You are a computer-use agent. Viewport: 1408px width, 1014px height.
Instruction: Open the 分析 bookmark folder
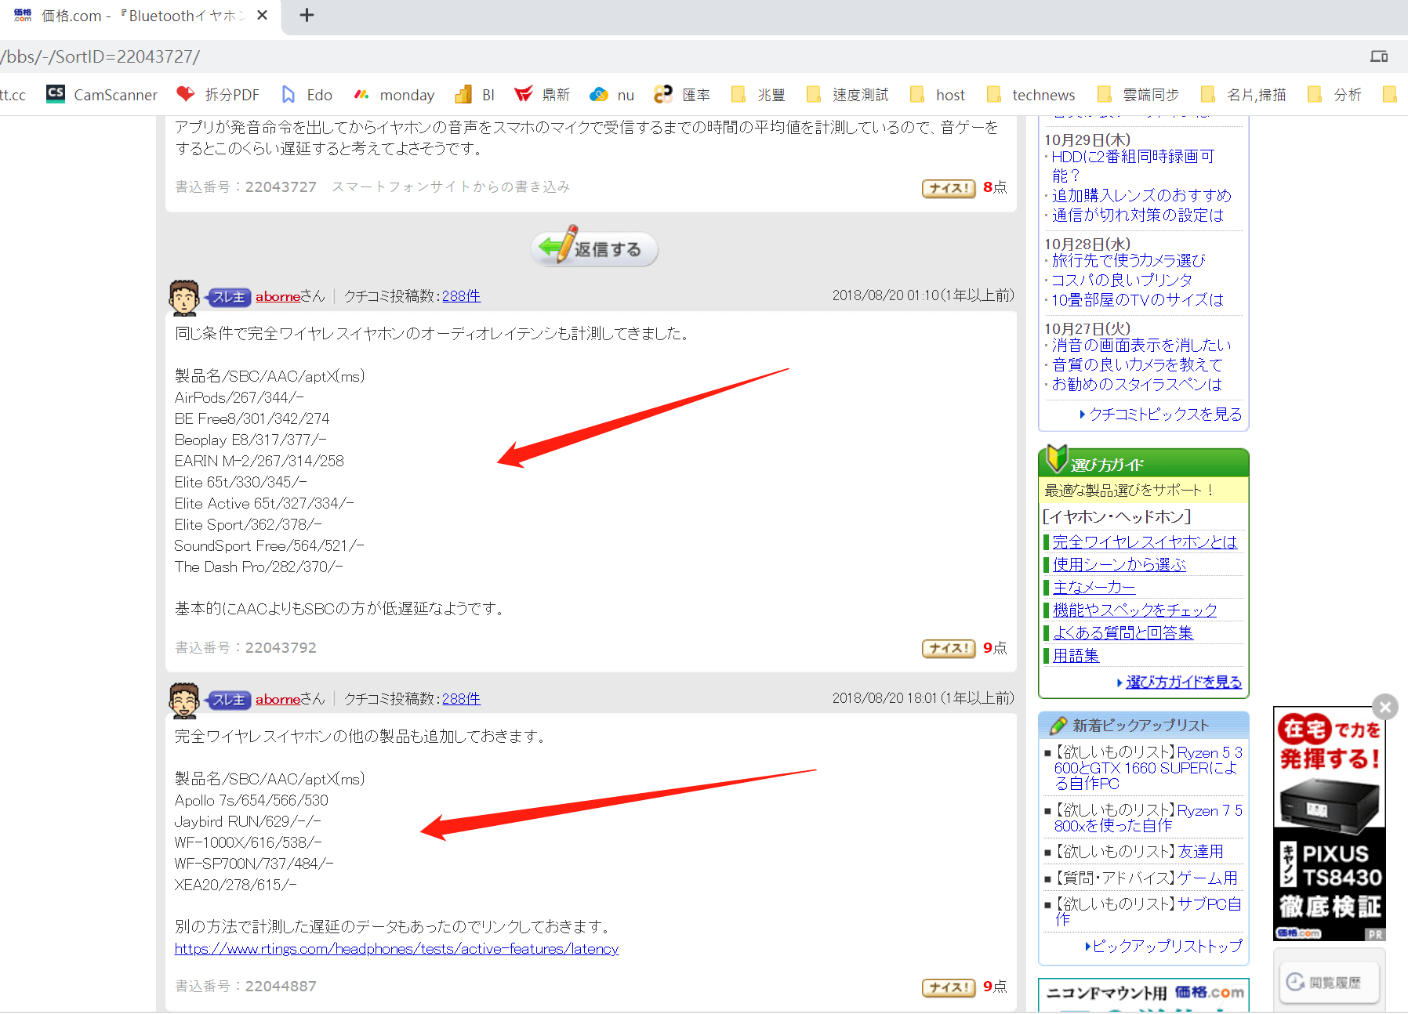1335,95
